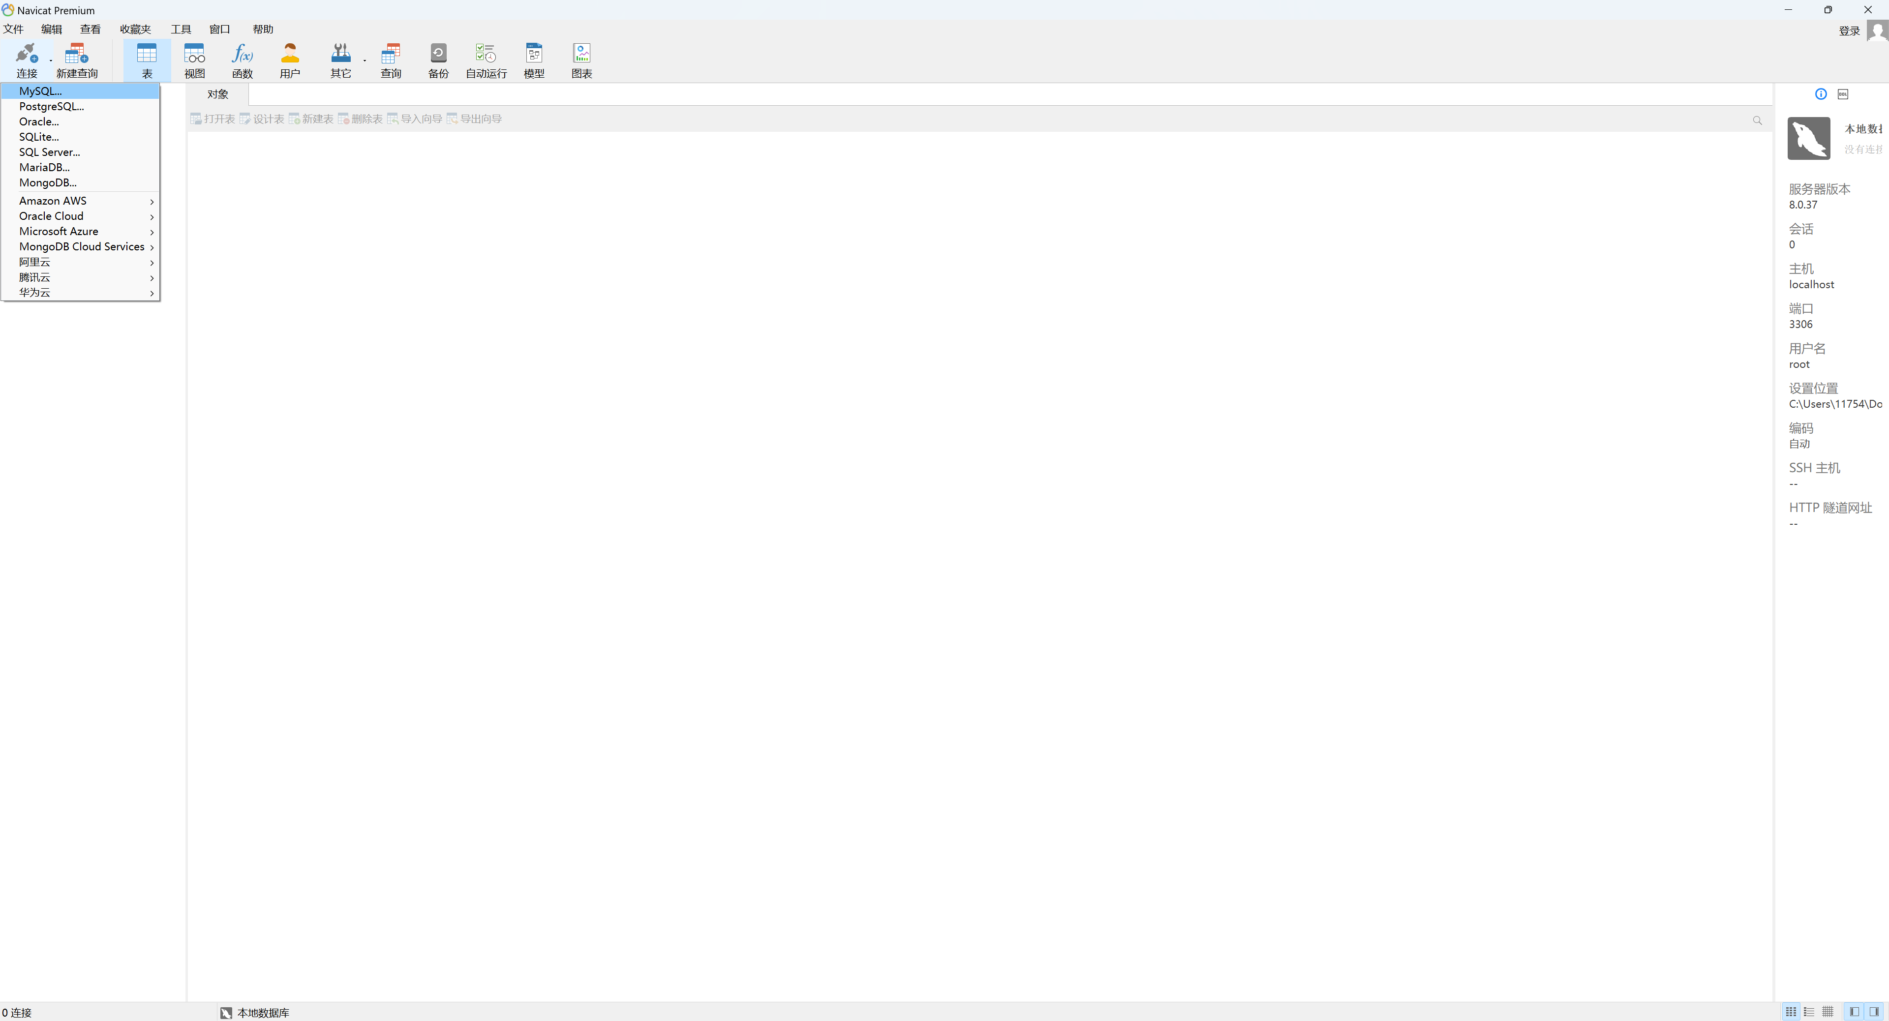Switch to detail grid view in status bar
Image resolution: width=1889 pixels, height=1021 pixels.
tap(1828, 1012)
